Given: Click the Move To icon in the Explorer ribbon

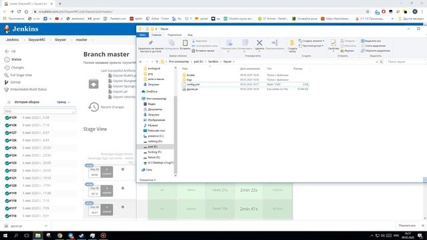Looking at the screenshot, I should [229, 43].
